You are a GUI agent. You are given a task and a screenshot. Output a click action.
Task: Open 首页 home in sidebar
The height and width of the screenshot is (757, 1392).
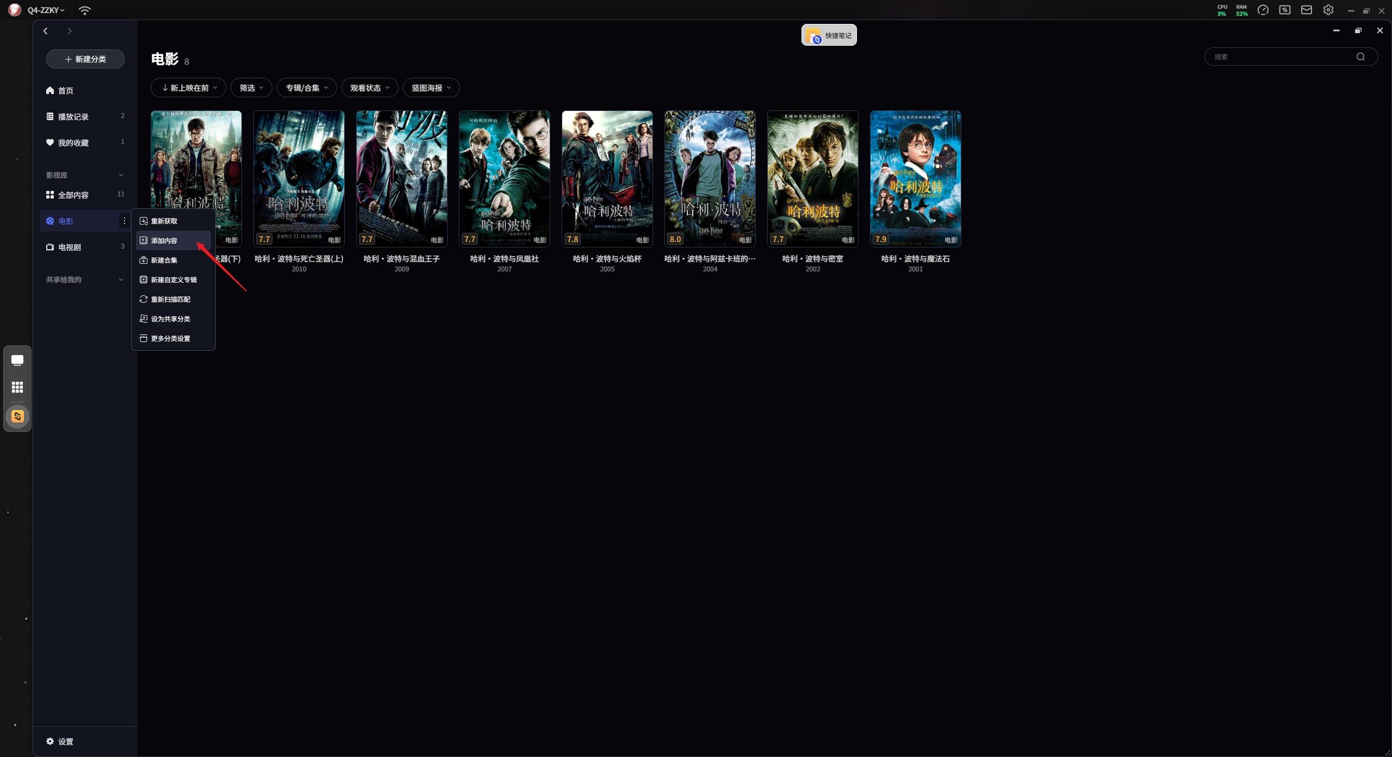(x=85, y=90)
